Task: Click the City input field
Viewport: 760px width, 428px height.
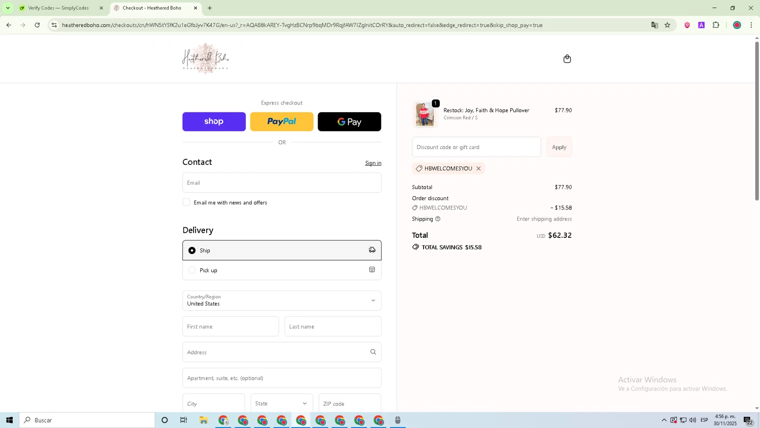Action: click(x=214, y=404)
